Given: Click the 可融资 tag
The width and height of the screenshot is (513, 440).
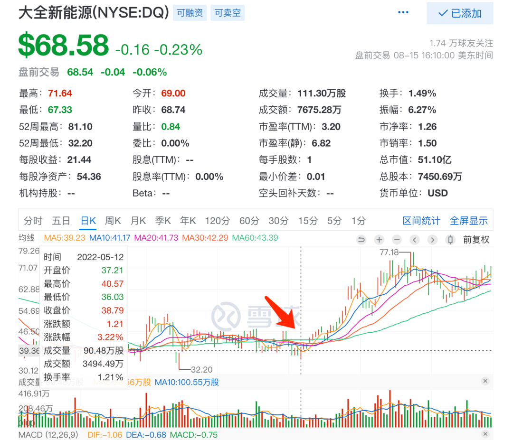Looking at the screenshot, I should click(190, 13).
